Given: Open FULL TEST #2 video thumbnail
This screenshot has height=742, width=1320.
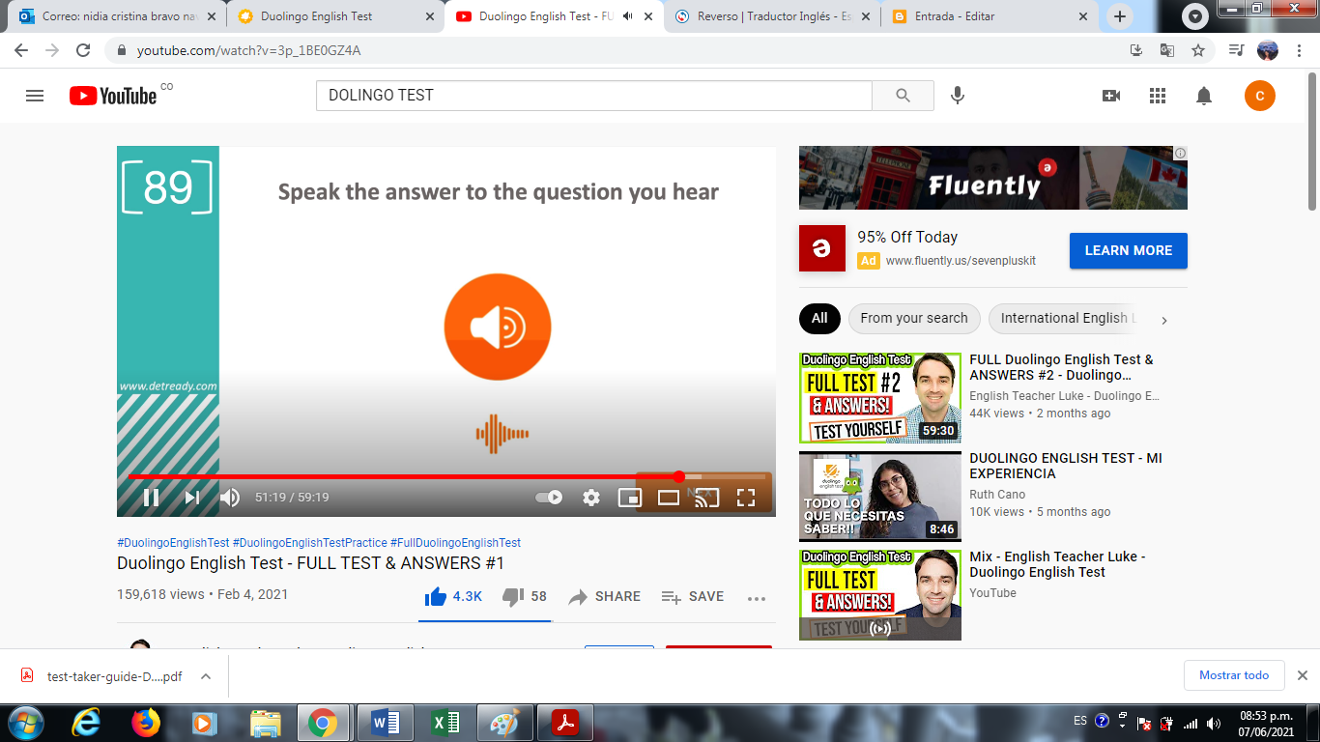Looking at the screenshot, I should [880, 398].
